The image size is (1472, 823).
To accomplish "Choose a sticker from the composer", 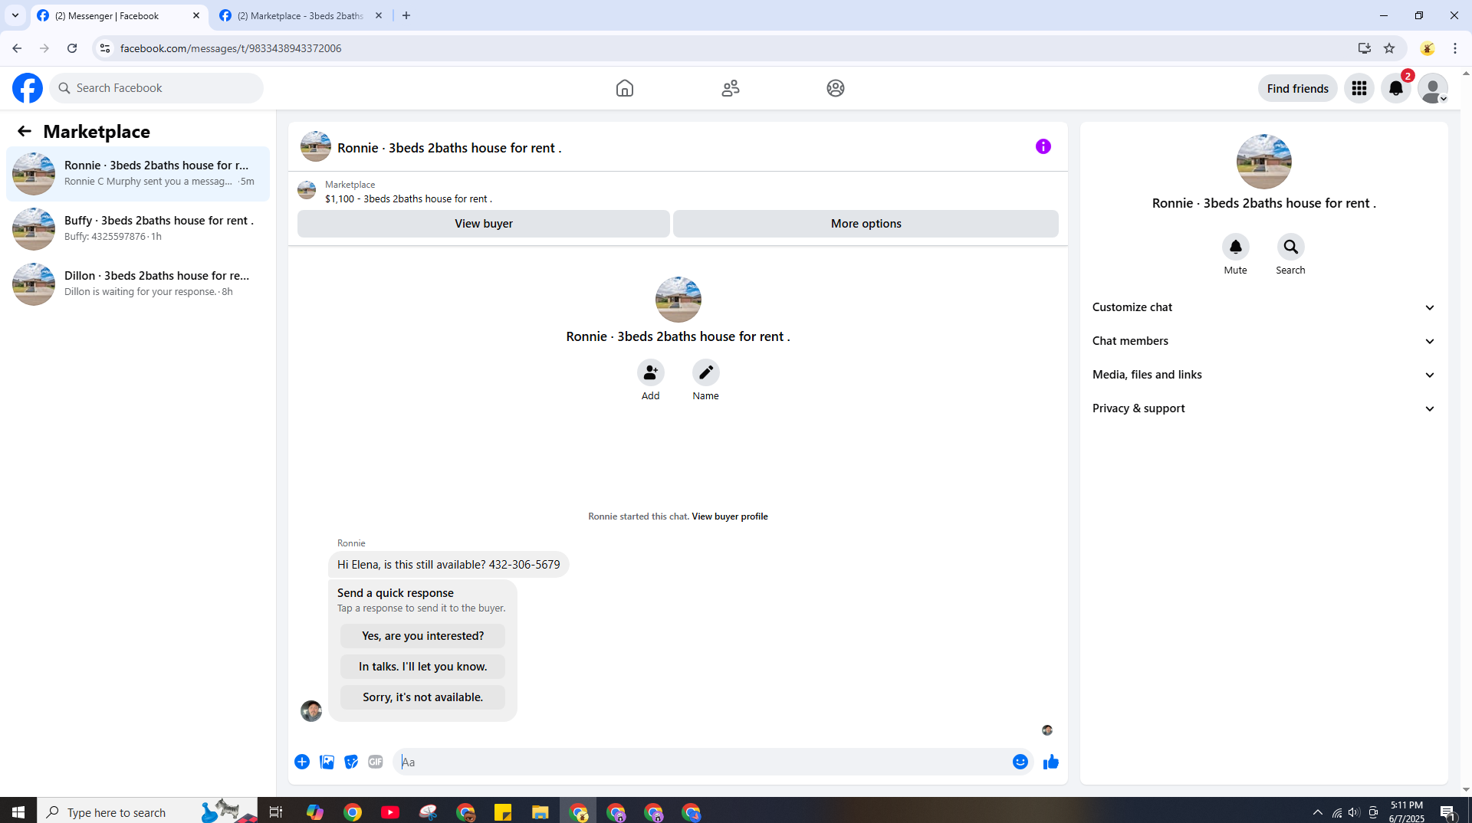I will tap(351, 762).
